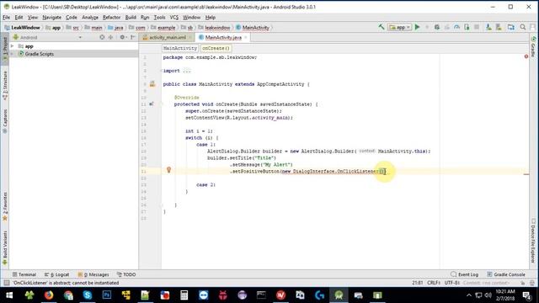Run the app with green play button
Screen dimensions: 539x303
418,27
